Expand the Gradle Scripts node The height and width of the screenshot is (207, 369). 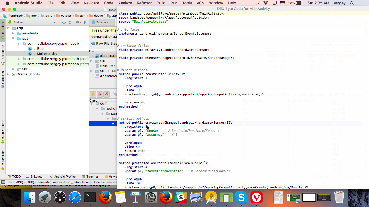(x=8, y=74)
